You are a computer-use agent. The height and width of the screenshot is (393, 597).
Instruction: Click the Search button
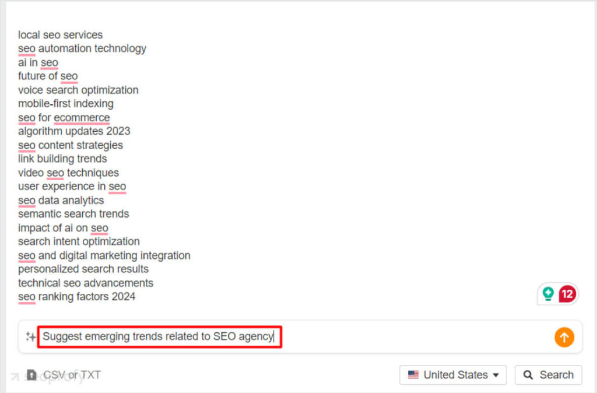pos(548,375)
